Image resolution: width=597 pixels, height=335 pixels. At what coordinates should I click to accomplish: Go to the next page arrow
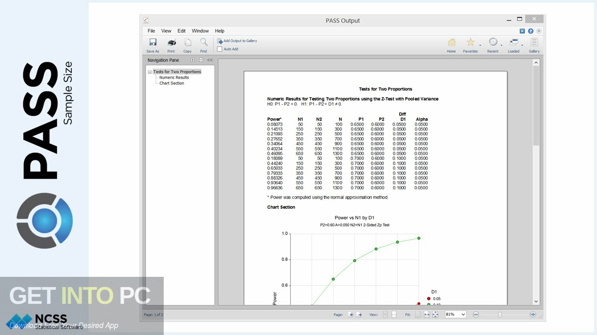coord(359,315)
